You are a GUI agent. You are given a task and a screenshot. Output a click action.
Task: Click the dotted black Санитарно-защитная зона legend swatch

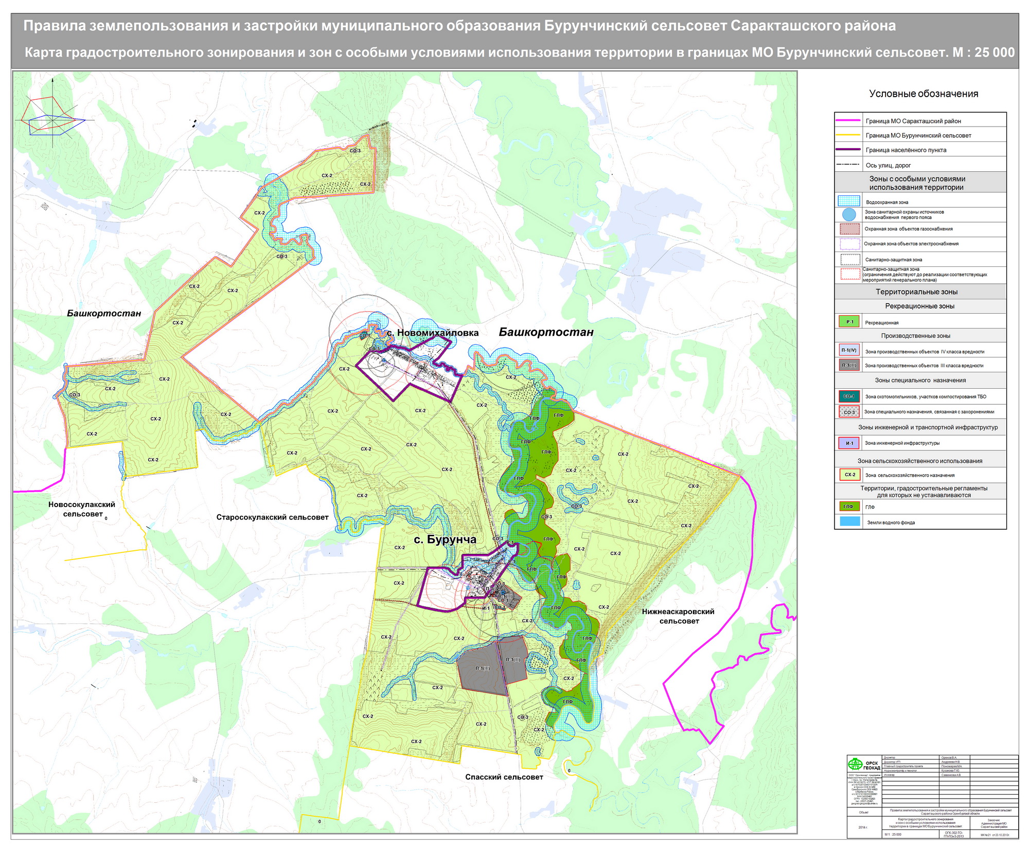850,259
